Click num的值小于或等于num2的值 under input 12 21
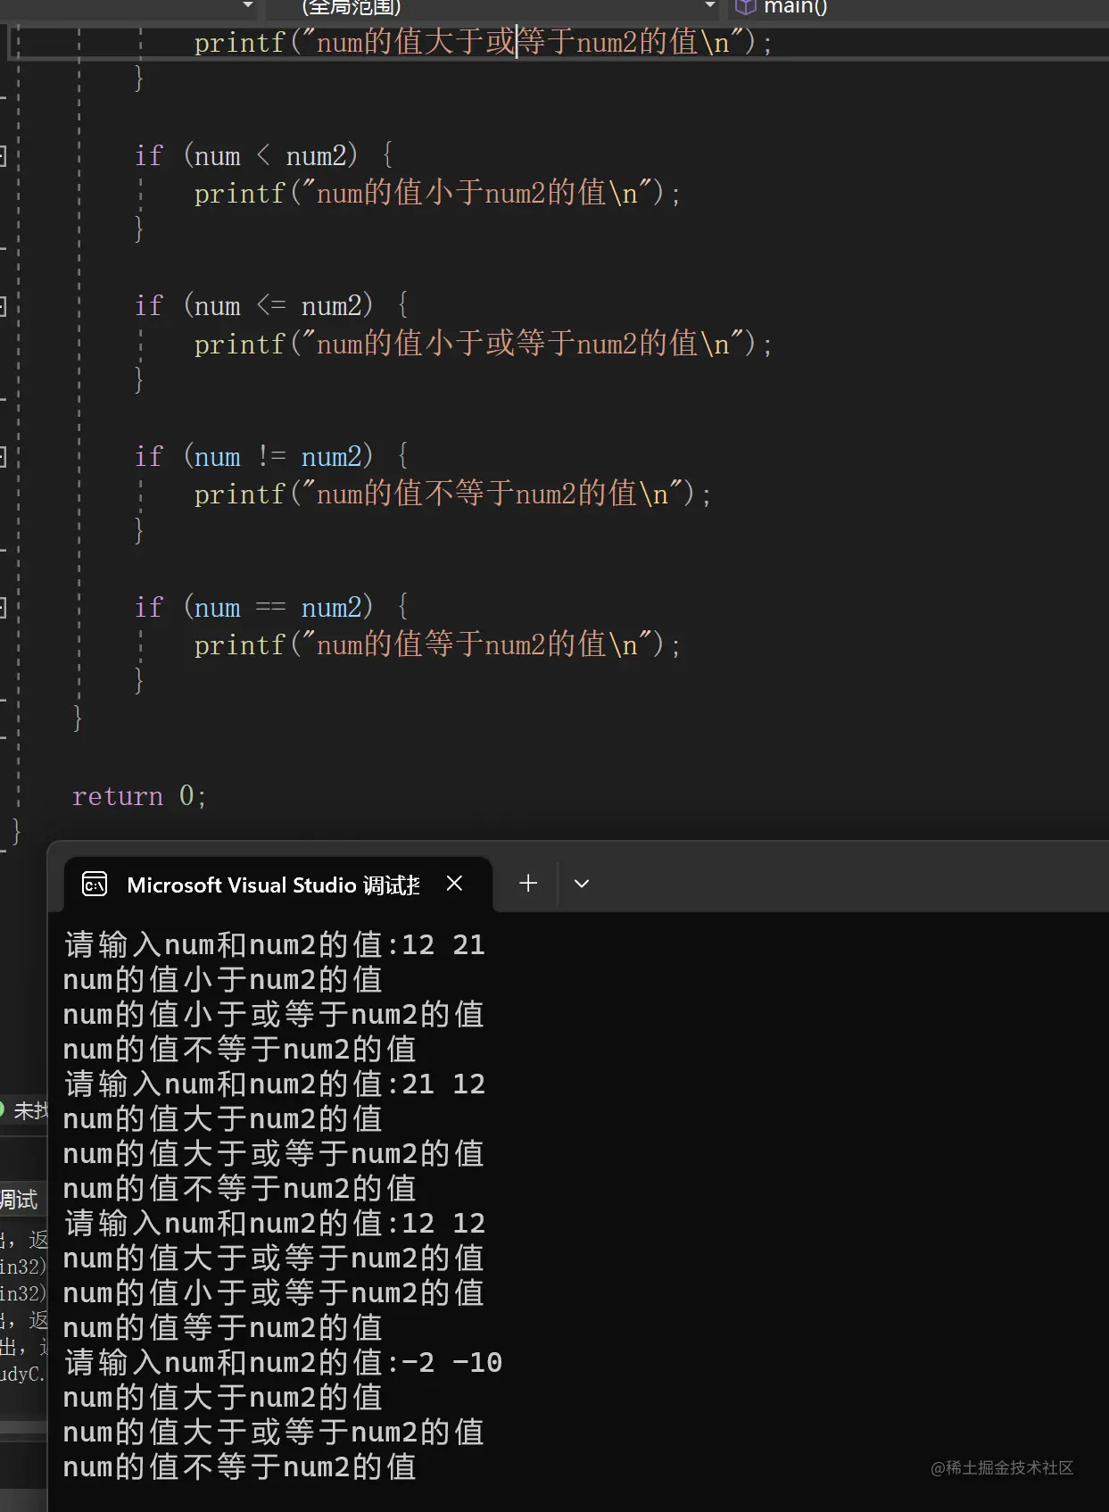Viewport: 1109px width, 1512px height. [274, 1014]
